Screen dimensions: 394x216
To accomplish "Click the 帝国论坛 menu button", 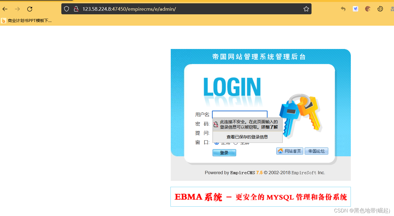I will (x=316, y=151).
